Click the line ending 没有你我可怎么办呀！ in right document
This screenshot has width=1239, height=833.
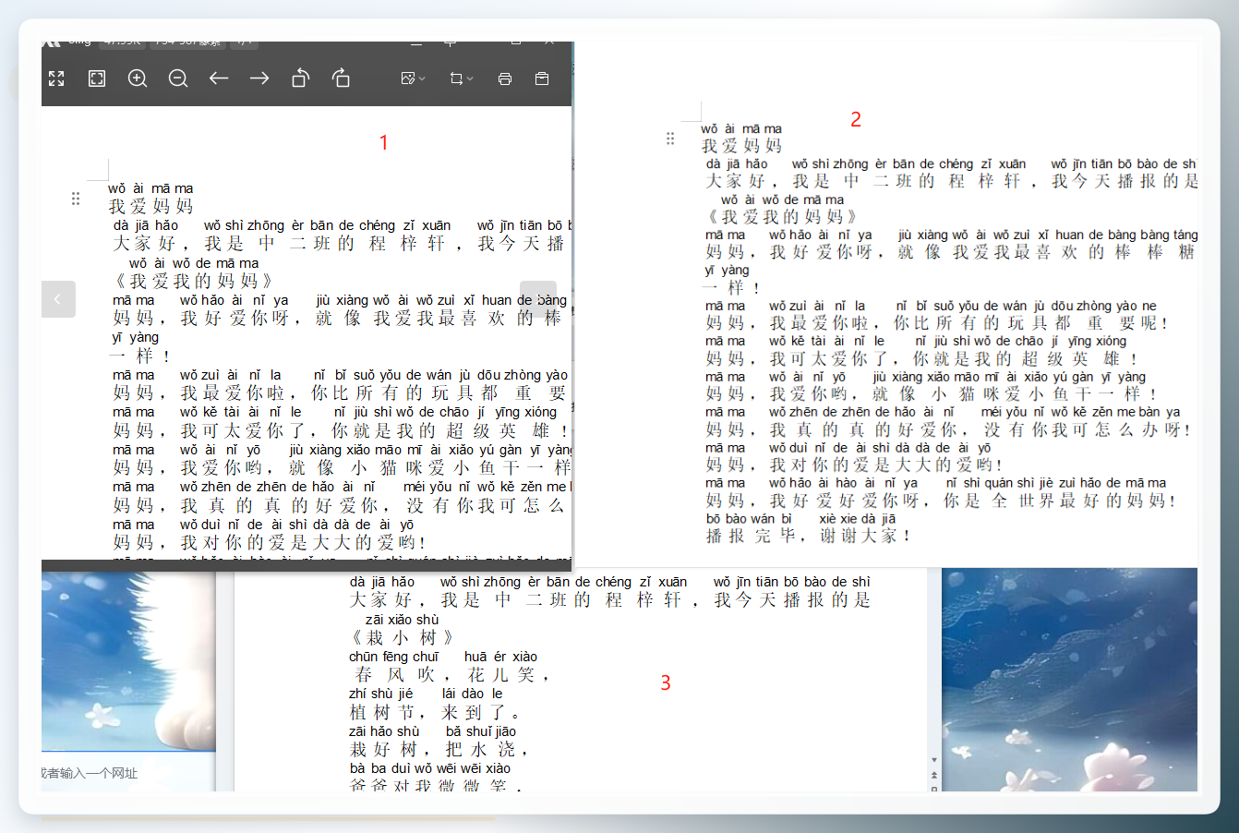pyautogui.click(x=948, y=429)
